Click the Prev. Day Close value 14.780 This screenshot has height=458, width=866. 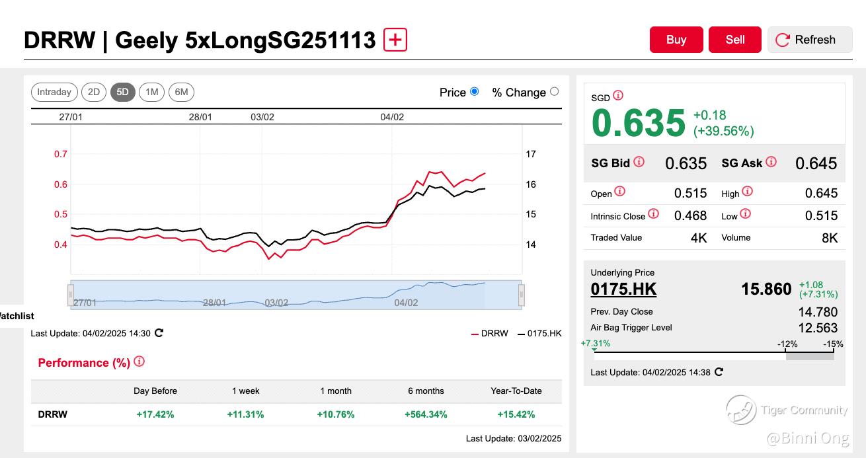pos(818,312)
